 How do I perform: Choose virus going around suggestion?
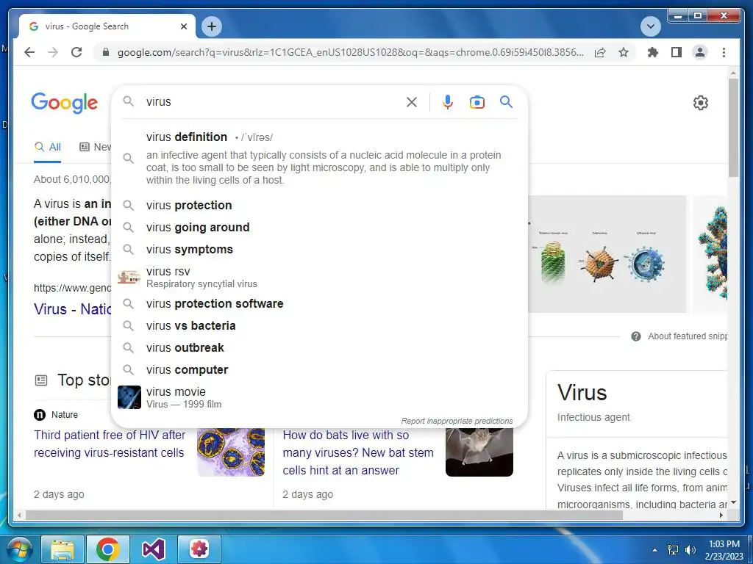(319, 228)
